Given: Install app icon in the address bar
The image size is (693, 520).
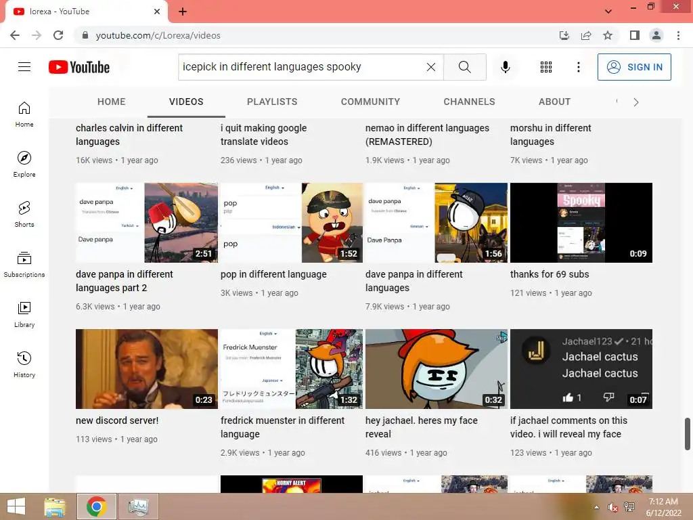Looking at the screenshot, I should 564,35.
